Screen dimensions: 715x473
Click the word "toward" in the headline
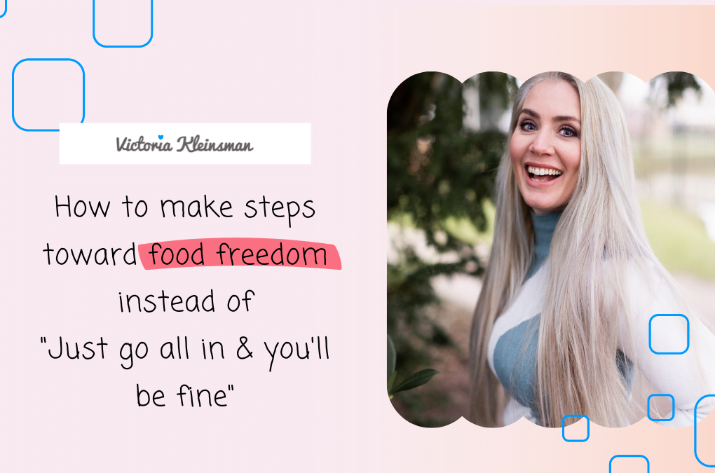90,255
